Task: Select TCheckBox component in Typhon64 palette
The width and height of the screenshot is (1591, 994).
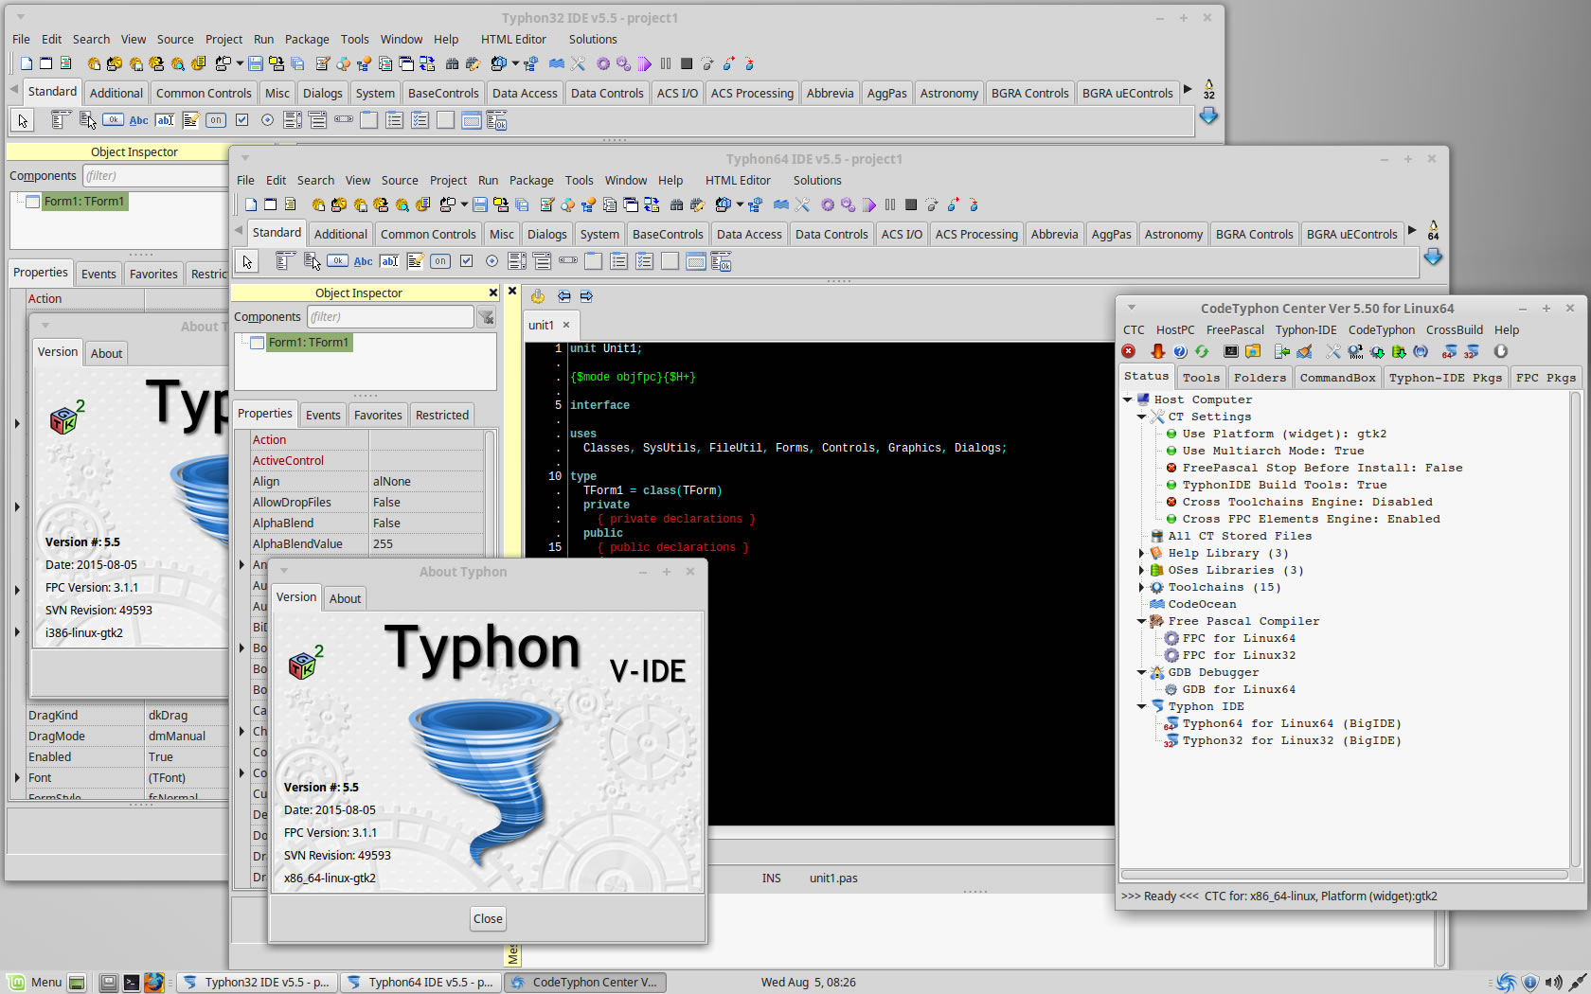Action: 466,261
